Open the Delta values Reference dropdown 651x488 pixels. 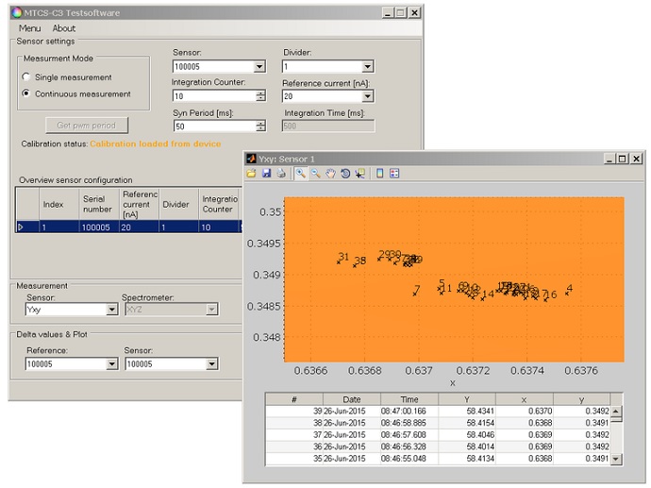click(111, 364)
